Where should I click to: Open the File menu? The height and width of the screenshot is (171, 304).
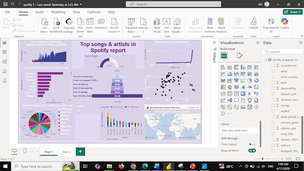7,12
